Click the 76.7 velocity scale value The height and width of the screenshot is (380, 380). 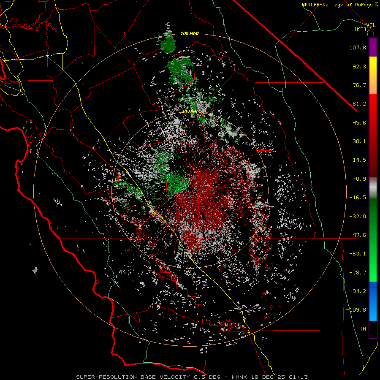click(x=359, y=85)
